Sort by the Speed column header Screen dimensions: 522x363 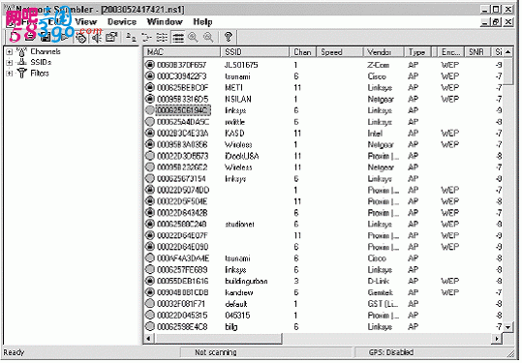click(x=340, y=52)
